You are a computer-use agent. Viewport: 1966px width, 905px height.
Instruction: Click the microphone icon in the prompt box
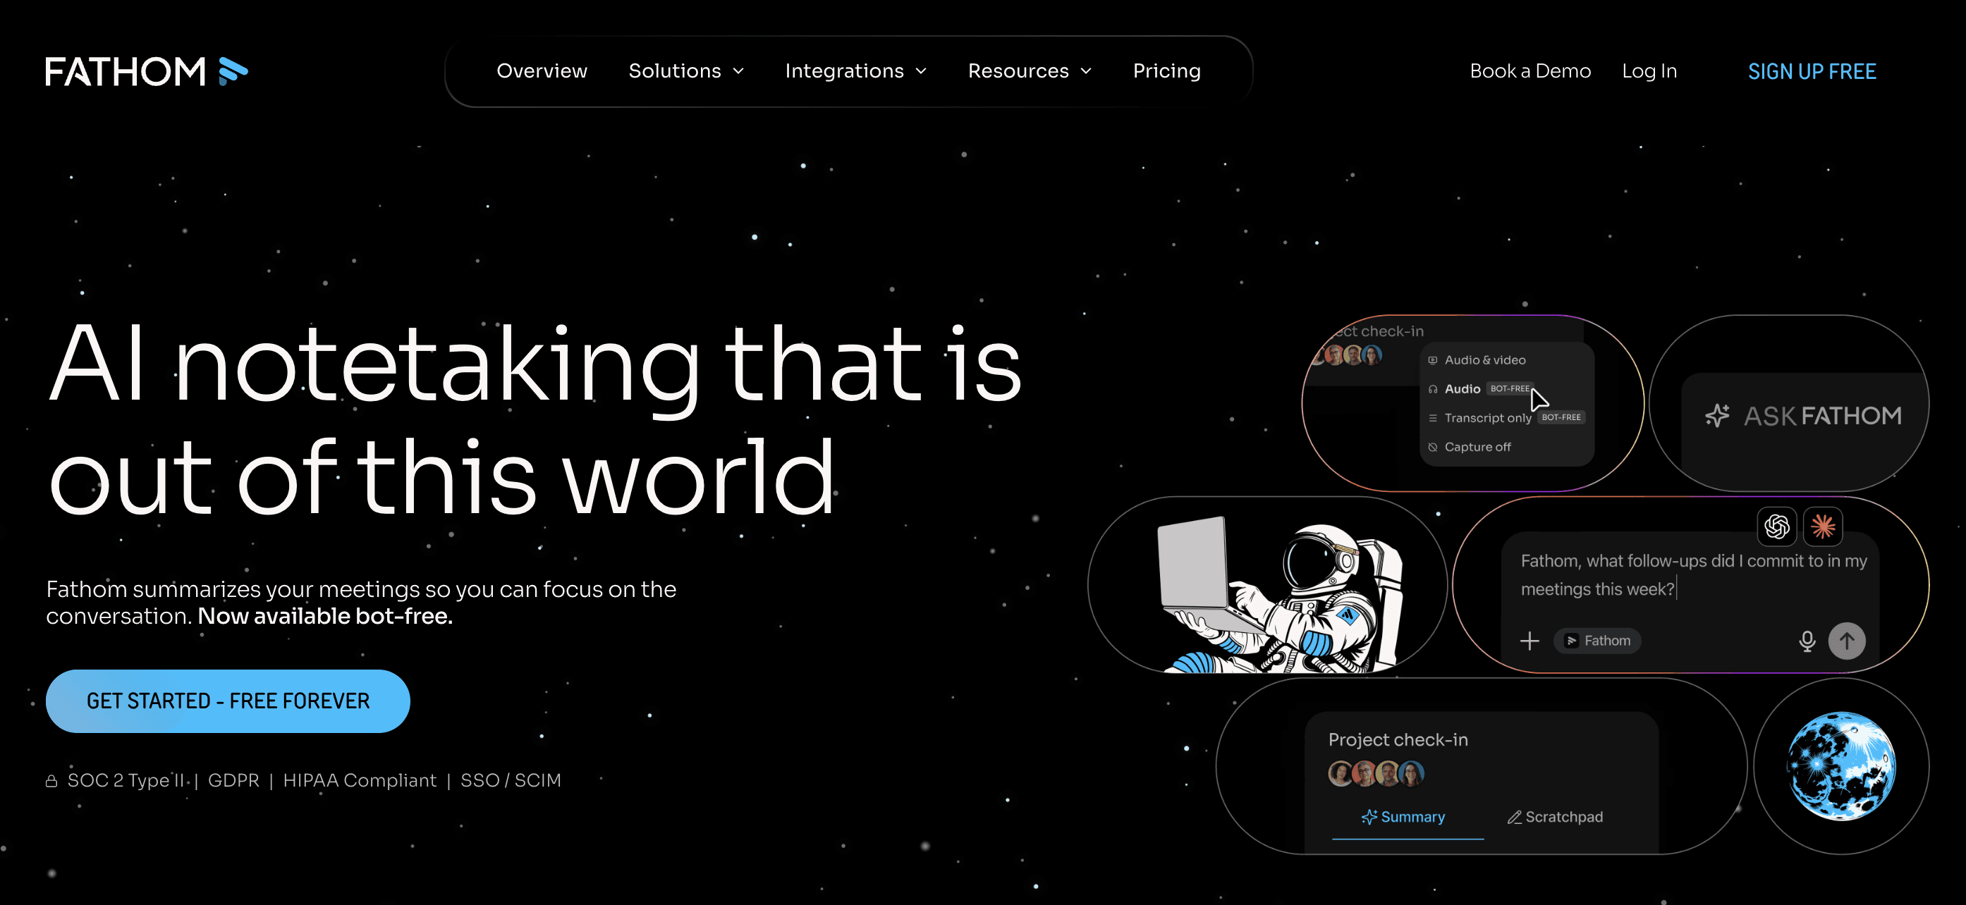pos(1807,641)
